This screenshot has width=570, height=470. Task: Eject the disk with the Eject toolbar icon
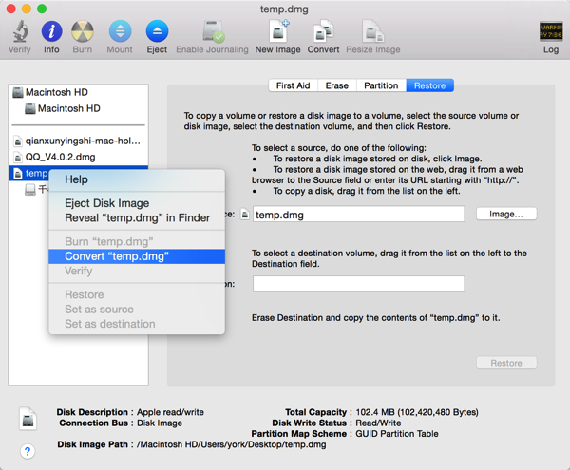coord(157,31)
